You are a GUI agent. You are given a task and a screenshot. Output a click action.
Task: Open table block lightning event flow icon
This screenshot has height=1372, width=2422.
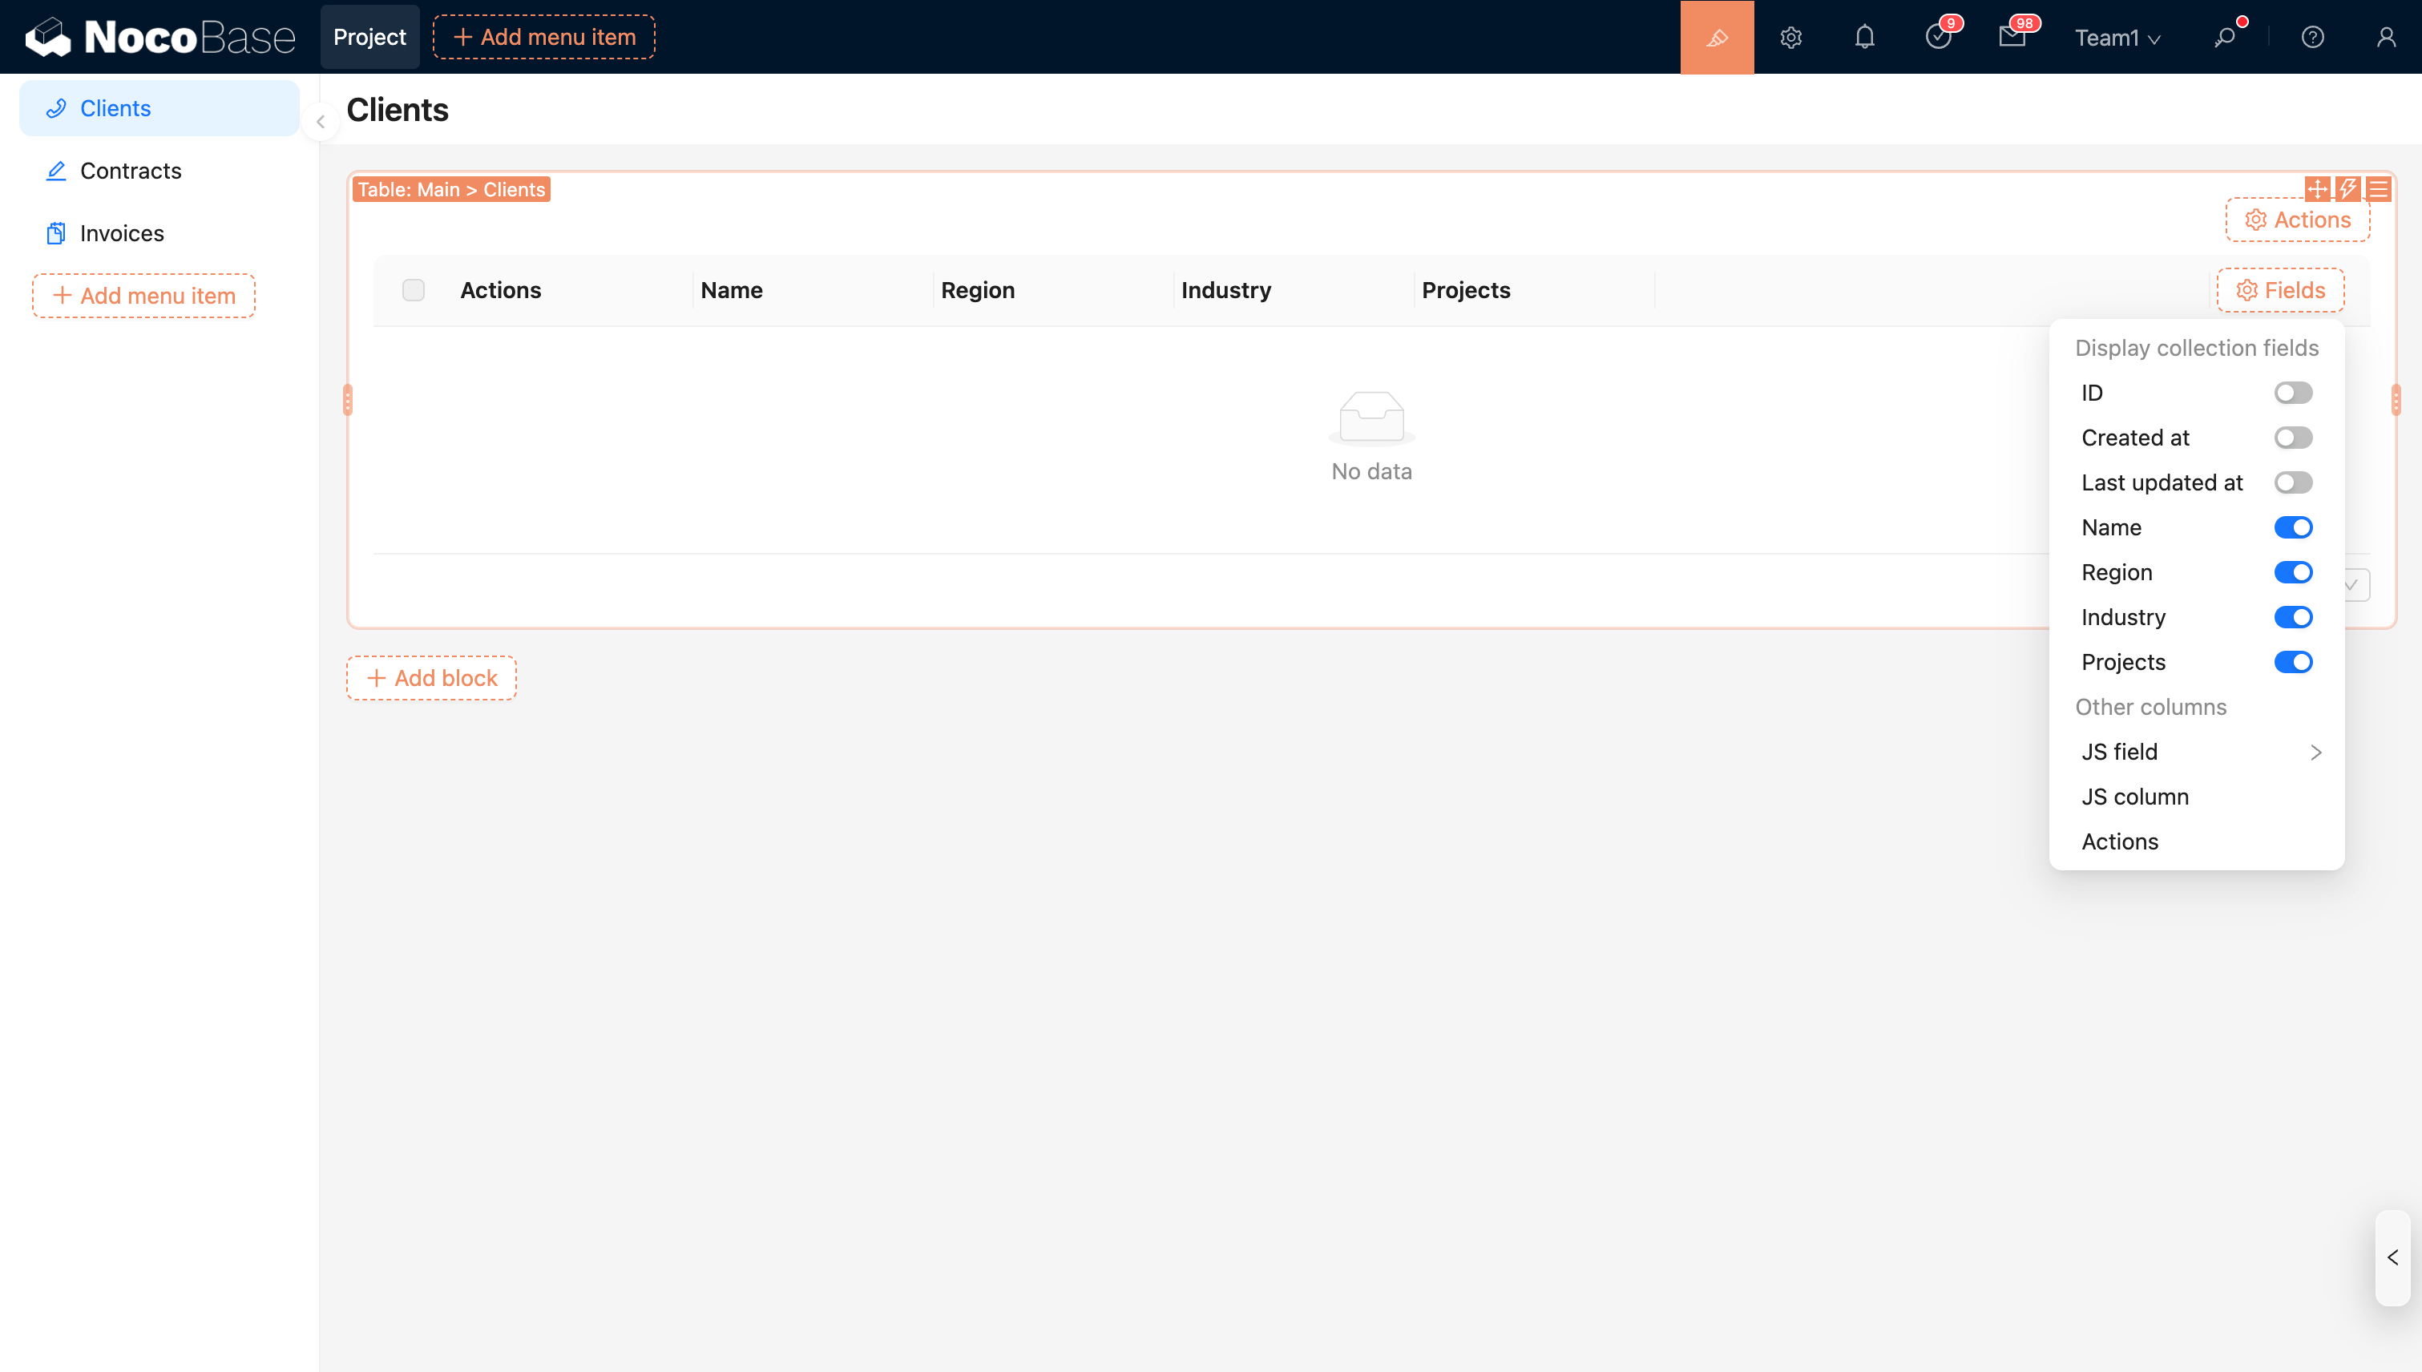(2347, 189)
